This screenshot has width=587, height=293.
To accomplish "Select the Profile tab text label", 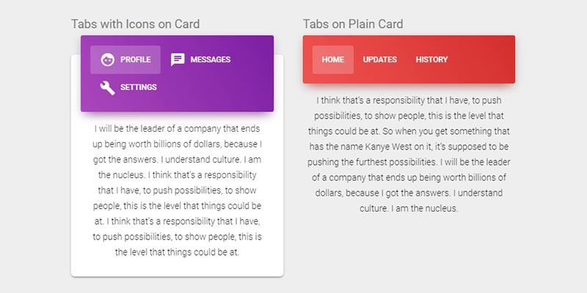I will pyautogui.click(x=136, y=59).
